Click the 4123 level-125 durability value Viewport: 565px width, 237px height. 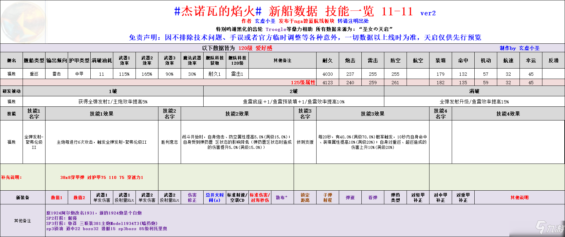click(328, 83)
